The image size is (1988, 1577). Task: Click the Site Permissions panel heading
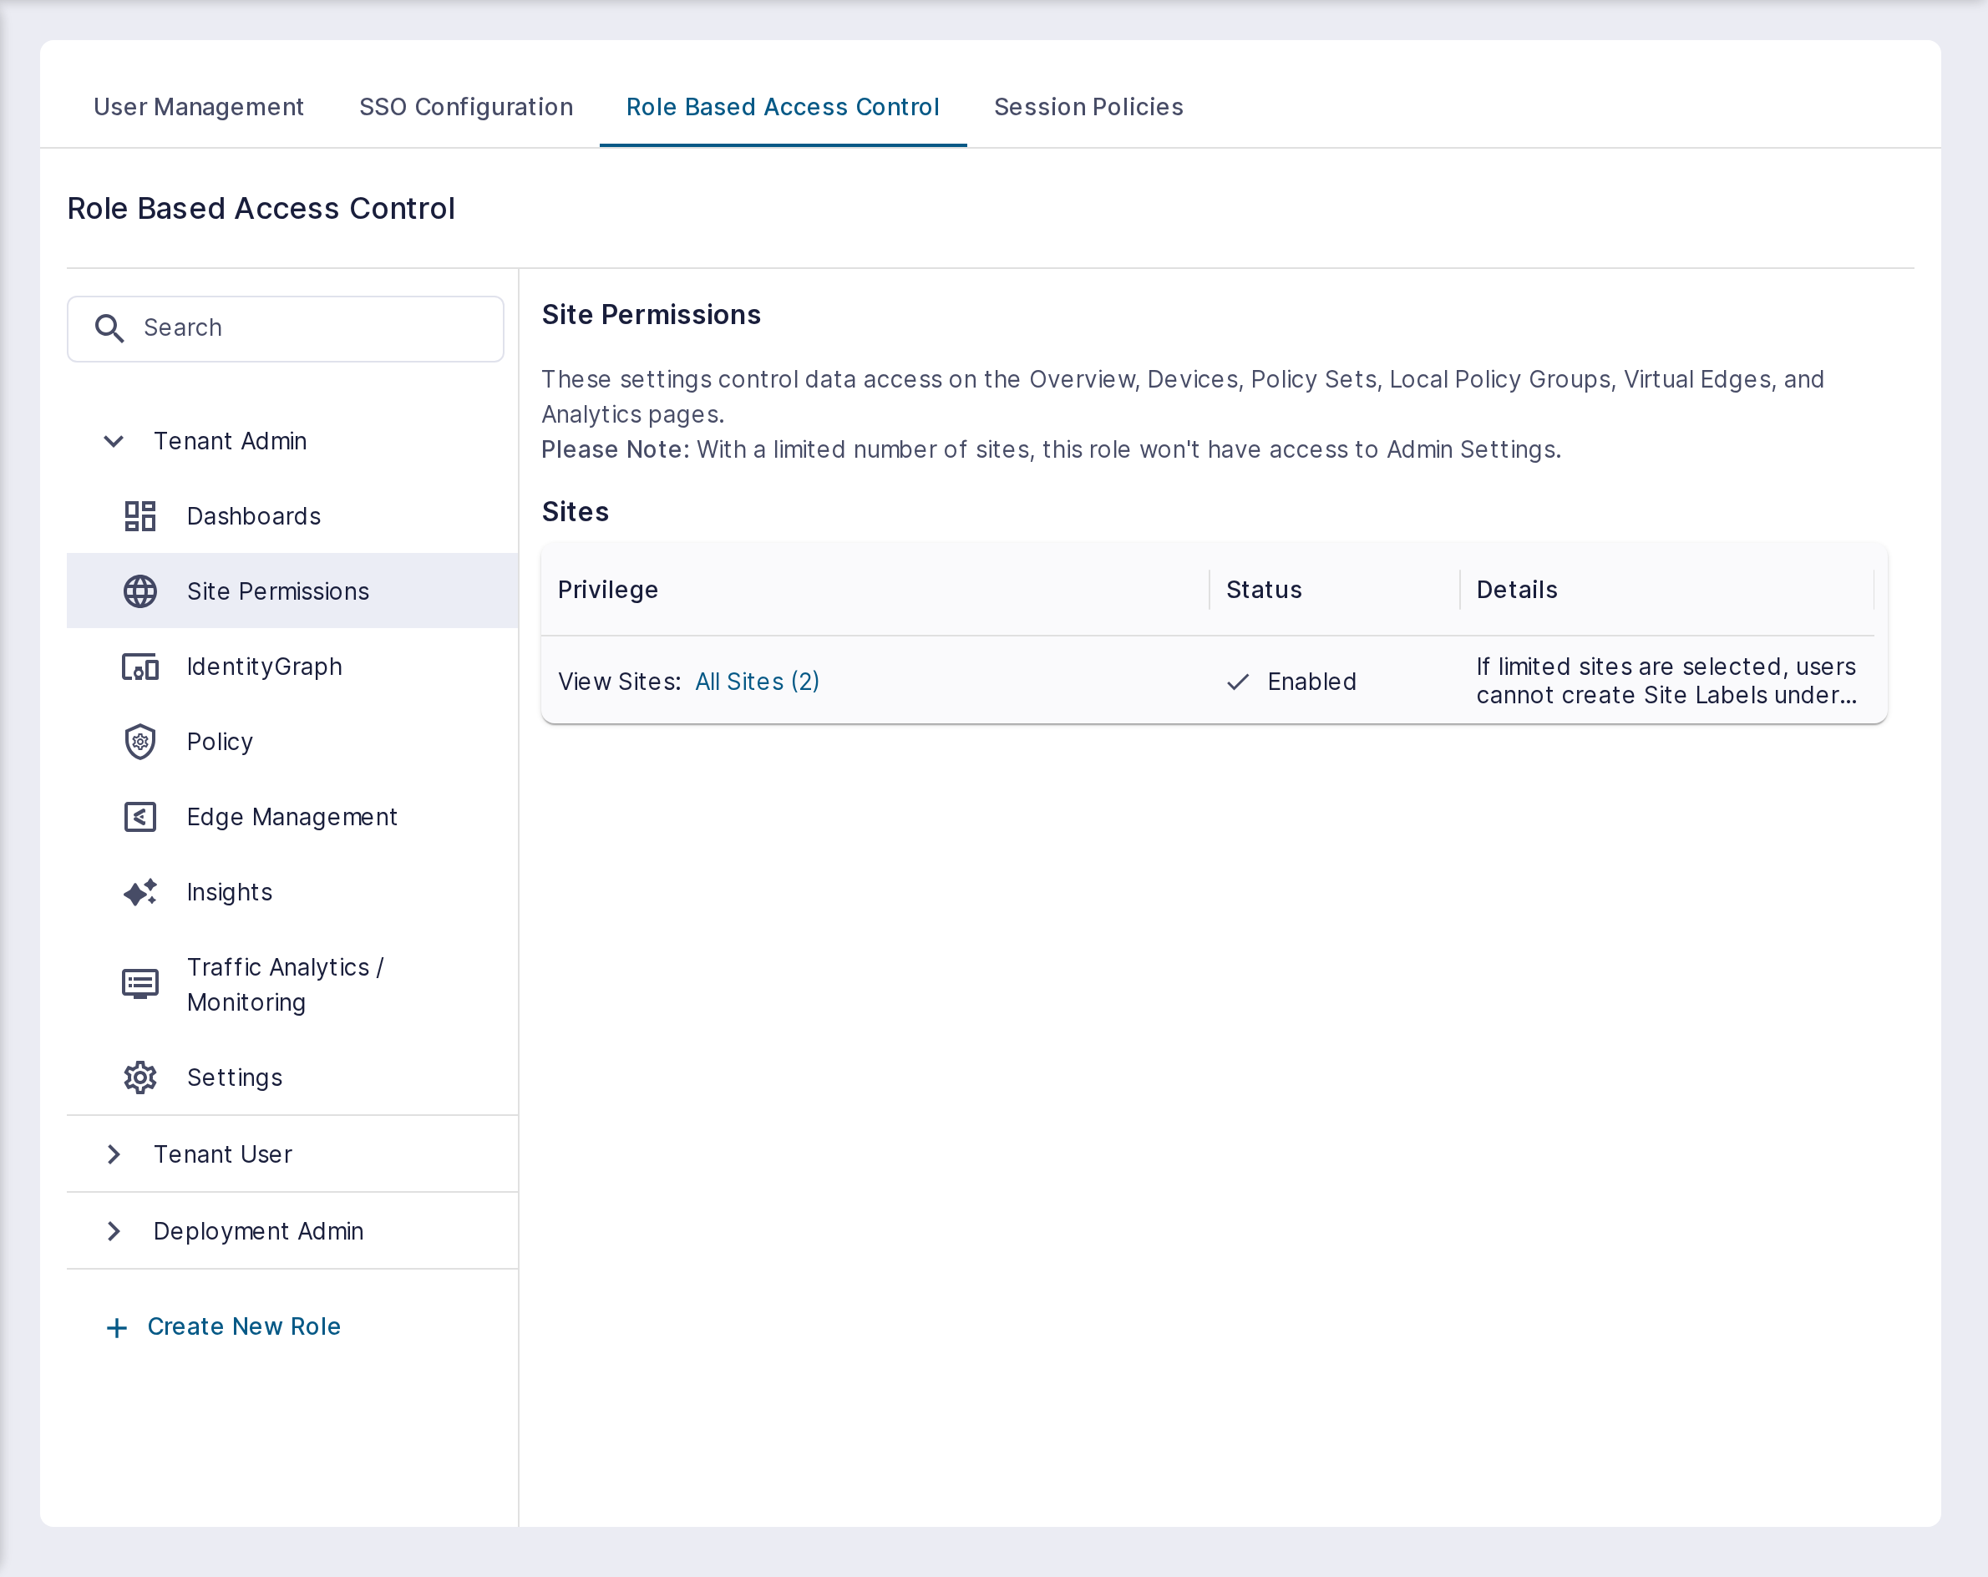[651, 314]
